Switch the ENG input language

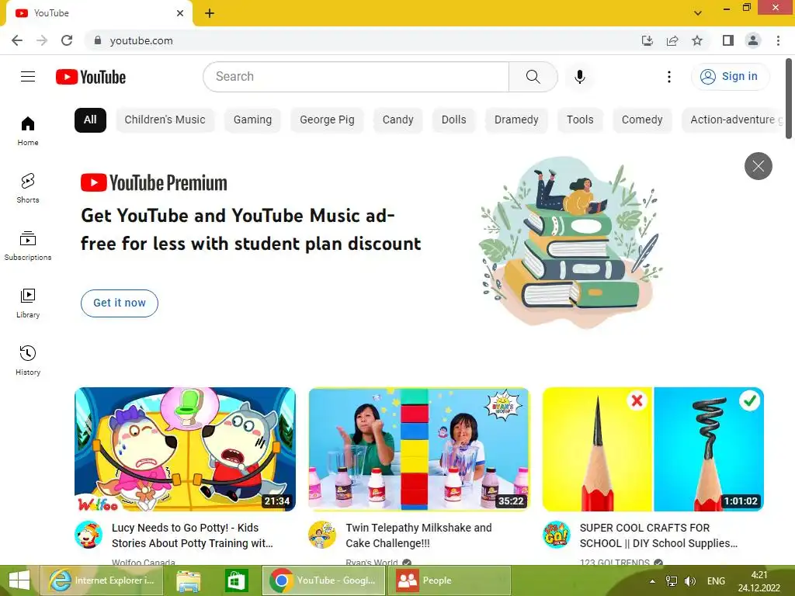(x=716, y=580)
